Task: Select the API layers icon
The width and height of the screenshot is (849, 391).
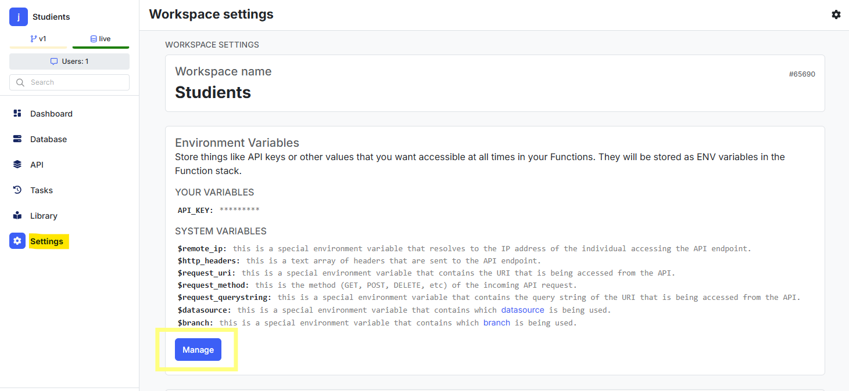Action: pos(17,165)
